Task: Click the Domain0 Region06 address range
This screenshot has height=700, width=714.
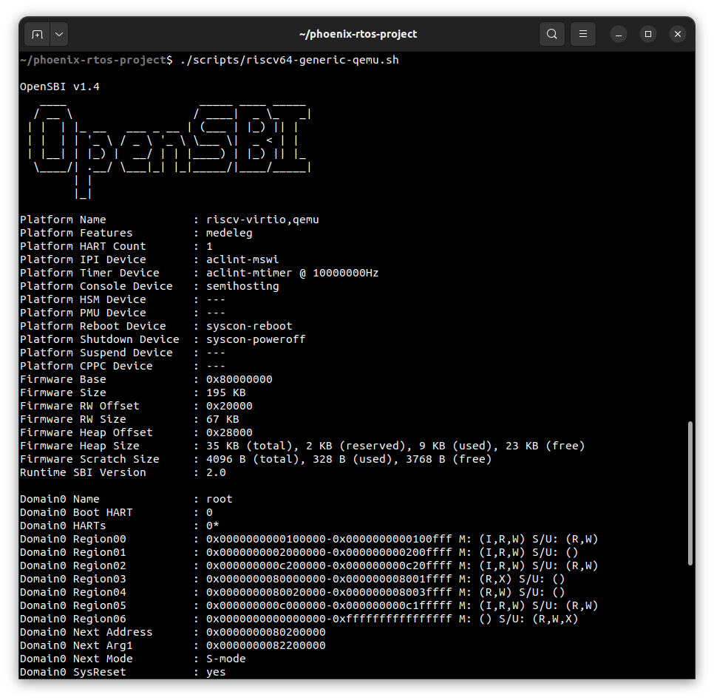Action: 329,619
